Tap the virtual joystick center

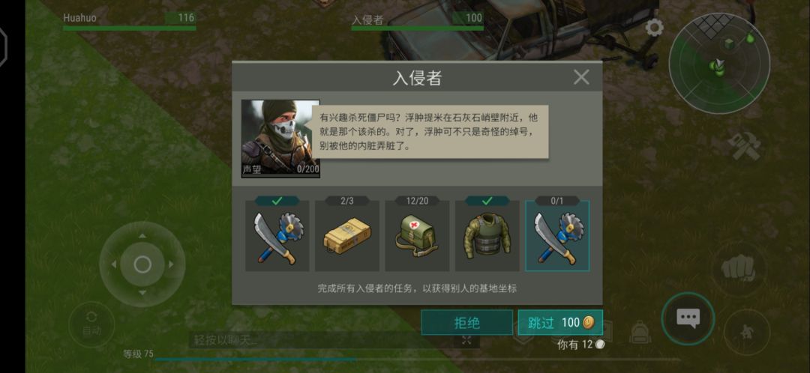(142, 264)
